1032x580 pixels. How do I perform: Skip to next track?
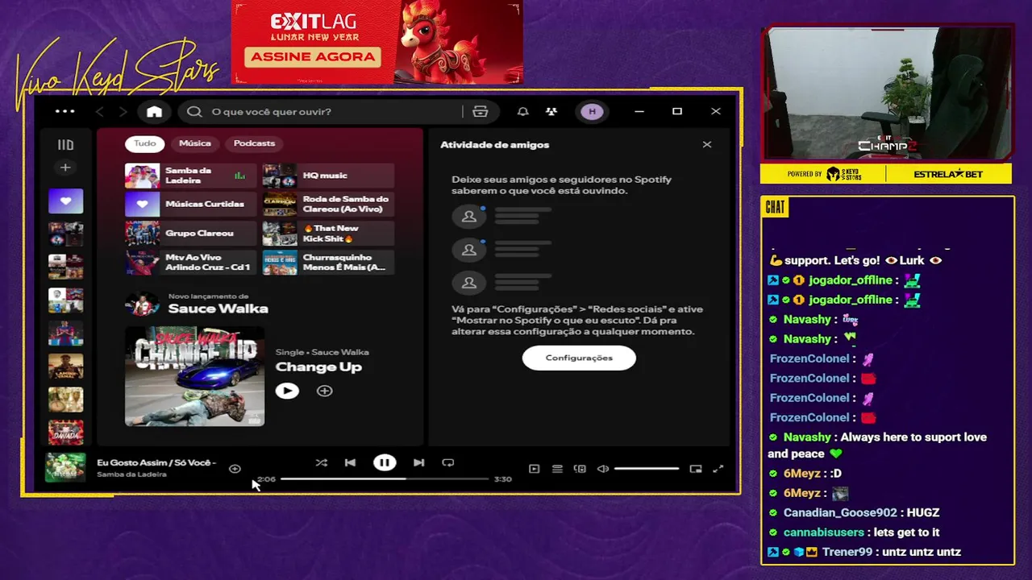(418, 462)
